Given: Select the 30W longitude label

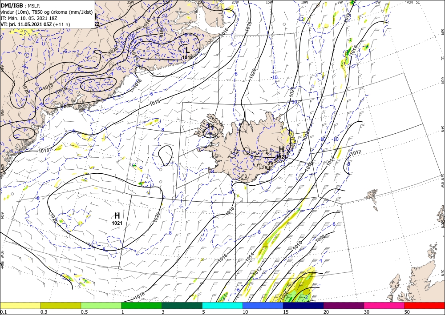Looking at the screenshot, I should coord(166,2).
